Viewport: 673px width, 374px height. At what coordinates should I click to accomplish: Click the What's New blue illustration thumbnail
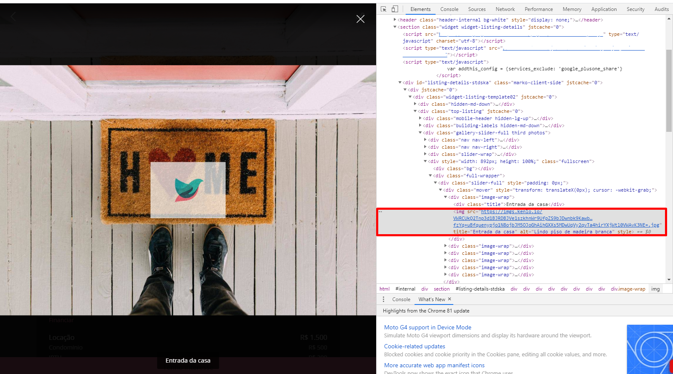tap(649, 349)
